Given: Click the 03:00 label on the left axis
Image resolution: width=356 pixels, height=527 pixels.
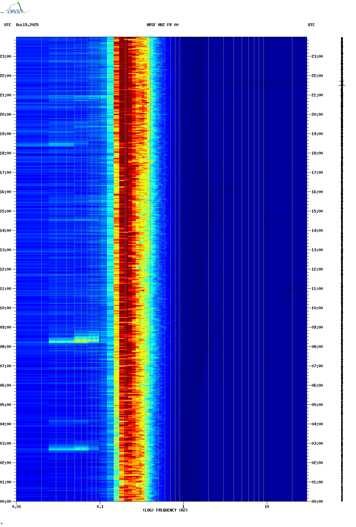Looking at the screenshot, I should 5,443.
